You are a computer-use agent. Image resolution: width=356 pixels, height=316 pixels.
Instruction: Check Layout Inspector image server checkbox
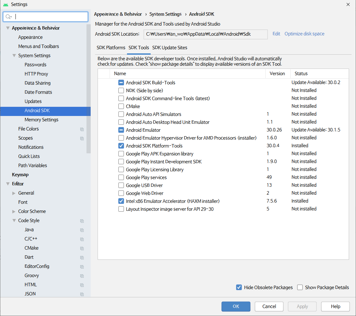[121, 209]
